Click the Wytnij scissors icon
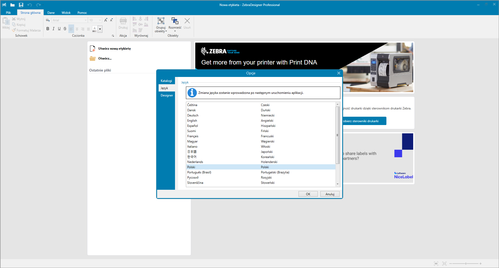The height and width of the screenshot is (268, 499). tap(14, 19)
